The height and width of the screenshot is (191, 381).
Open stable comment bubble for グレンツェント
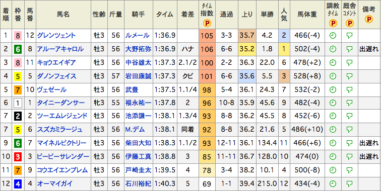(x=349, y=36)
